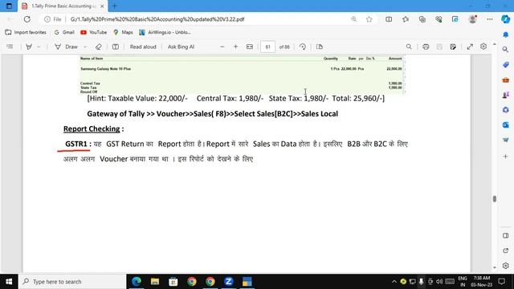Viewport: 514px width, 289px height.
Task: Open sidebar tools briefcase icon
Action: 505,80
